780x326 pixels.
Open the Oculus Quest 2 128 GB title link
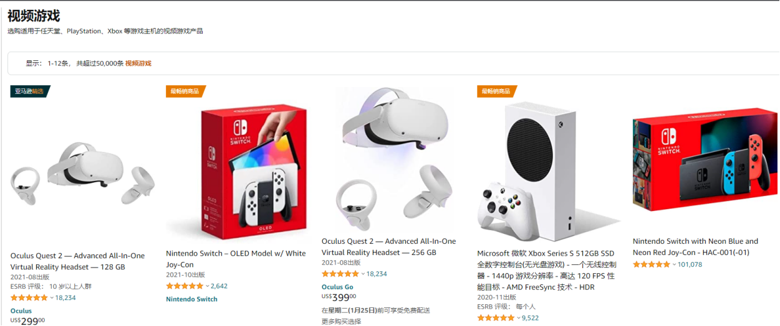[77, 261]
